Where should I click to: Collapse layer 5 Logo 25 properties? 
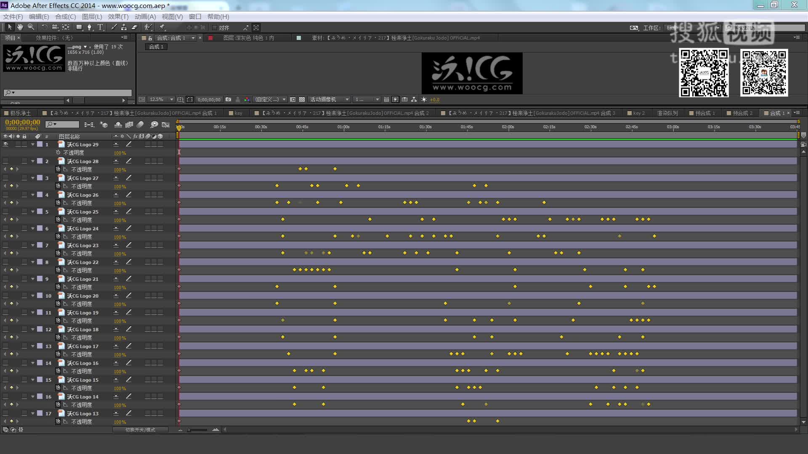pyautogui.click(x=32, y=211)
